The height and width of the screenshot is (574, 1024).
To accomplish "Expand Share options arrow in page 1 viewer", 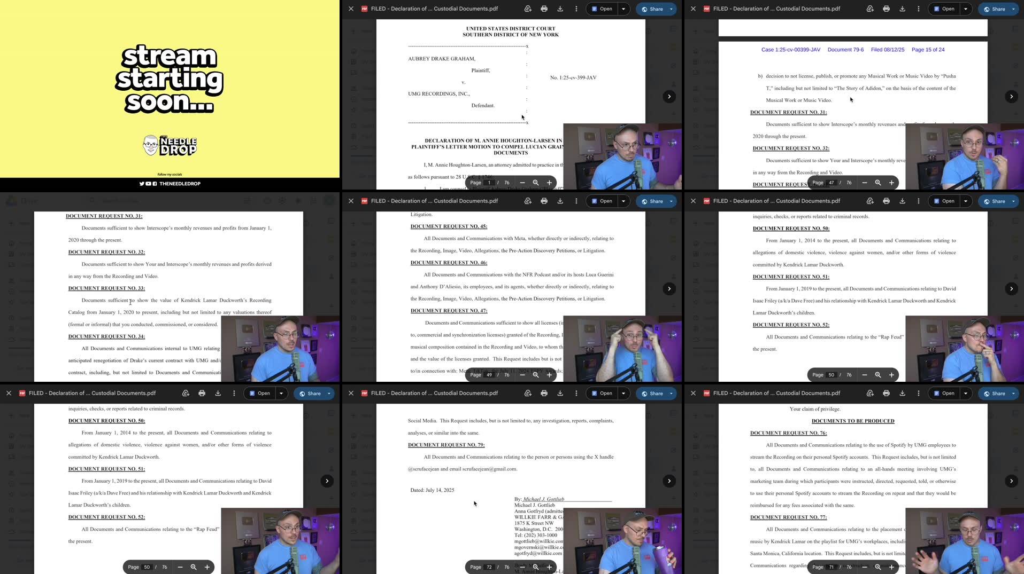I will point(671,9).
